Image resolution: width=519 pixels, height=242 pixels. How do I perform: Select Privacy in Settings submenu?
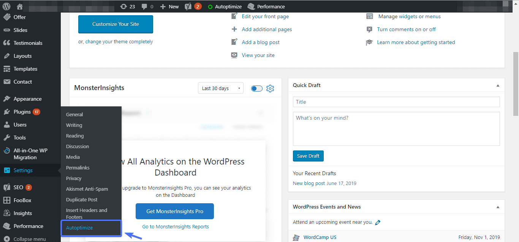point(74,178)
